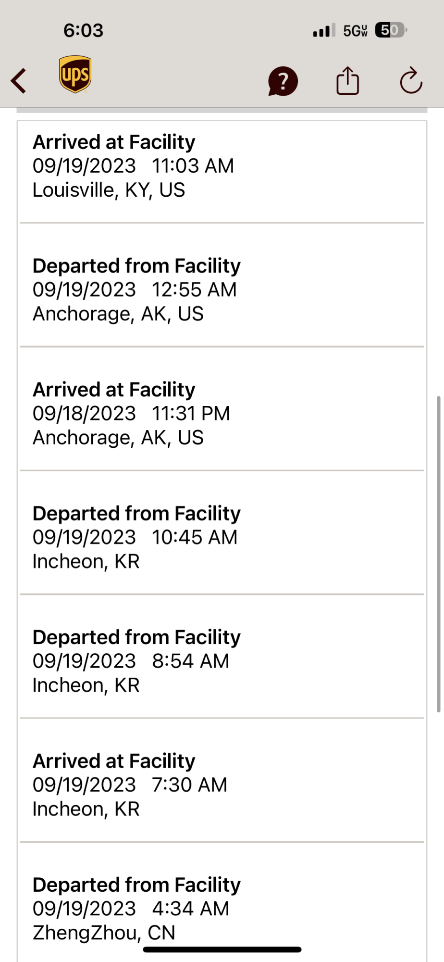Open the help chat question icon
Screen dimensions: 444x962
283,81
